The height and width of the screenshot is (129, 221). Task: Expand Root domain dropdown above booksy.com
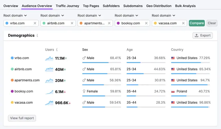coord(126,16)
